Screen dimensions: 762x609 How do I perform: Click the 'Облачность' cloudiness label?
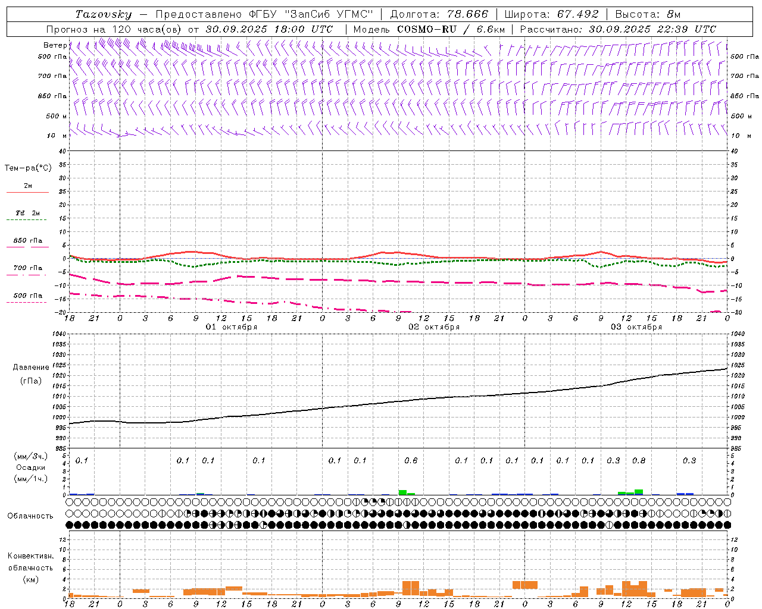click(x=30, y=516)
